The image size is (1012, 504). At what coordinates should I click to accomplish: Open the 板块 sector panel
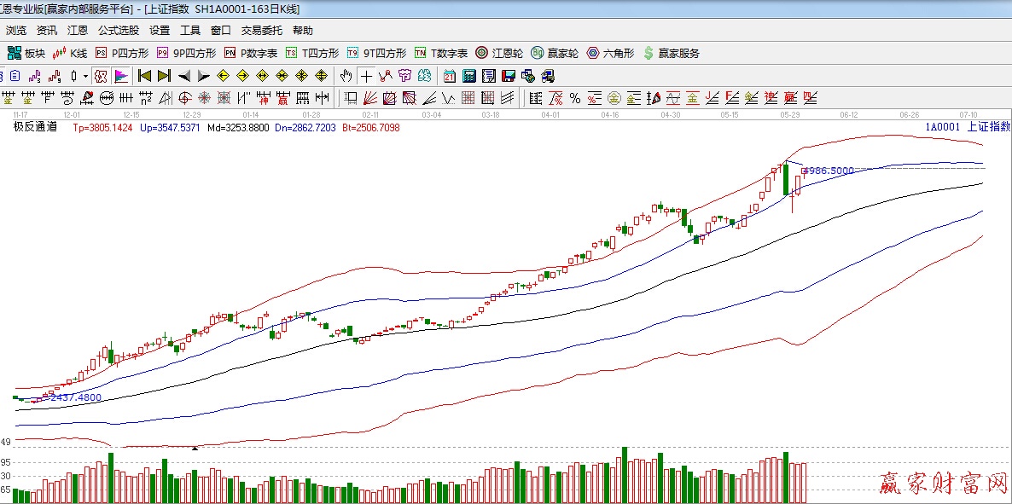click(x=26, y=53)
